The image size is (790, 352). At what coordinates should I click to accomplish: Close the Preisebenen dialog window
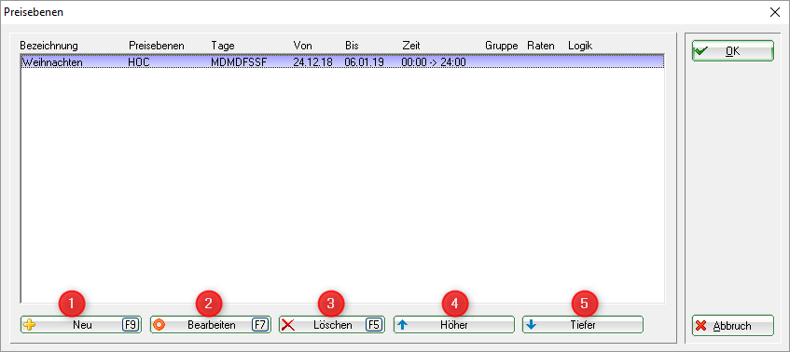[x=775, y=13]
